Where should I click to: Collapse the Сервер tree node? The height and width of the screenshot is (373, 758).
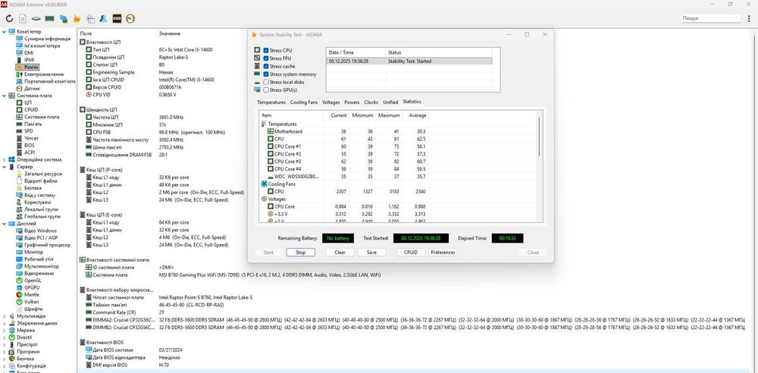click(x=5, y=167)
